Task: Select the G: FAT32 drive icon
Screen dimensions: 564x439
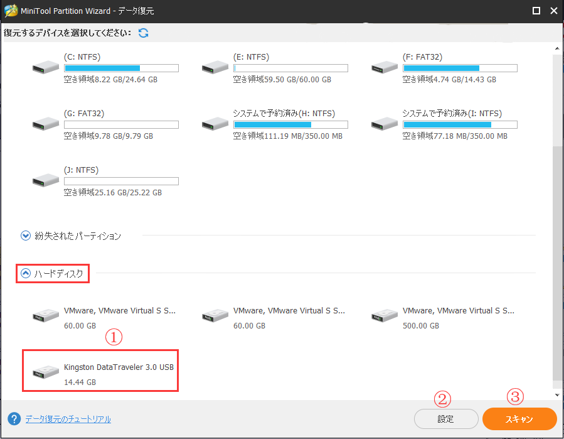Action: point(46,124)
